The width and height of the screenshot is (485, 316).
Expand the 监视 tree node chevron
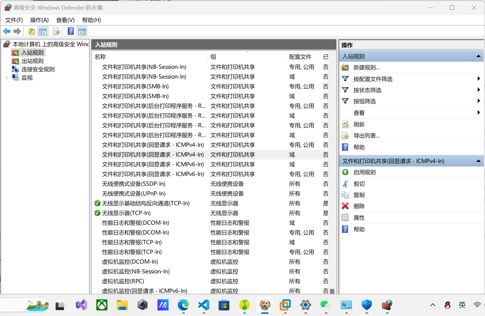[x=6, y=78]
